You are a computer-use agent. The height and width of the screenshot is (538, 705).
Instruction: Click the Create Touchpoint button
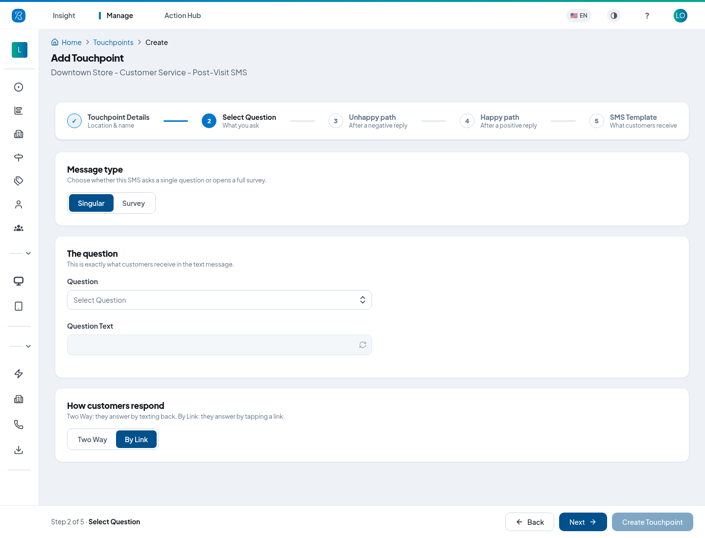pyautogui.click(x=653, y=522)
